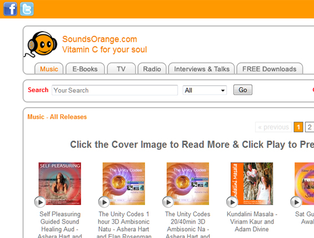Click The Unity Codes 20/40min 3D title
This screenshot has height=238, width=314.
click(188, 225)
